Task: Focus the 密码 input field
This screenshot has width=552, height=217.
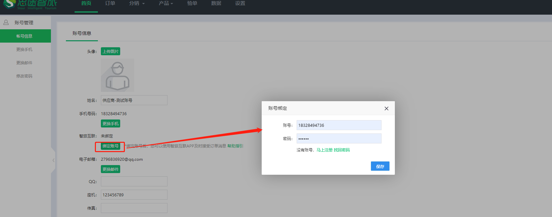Action: coord(339,138)
